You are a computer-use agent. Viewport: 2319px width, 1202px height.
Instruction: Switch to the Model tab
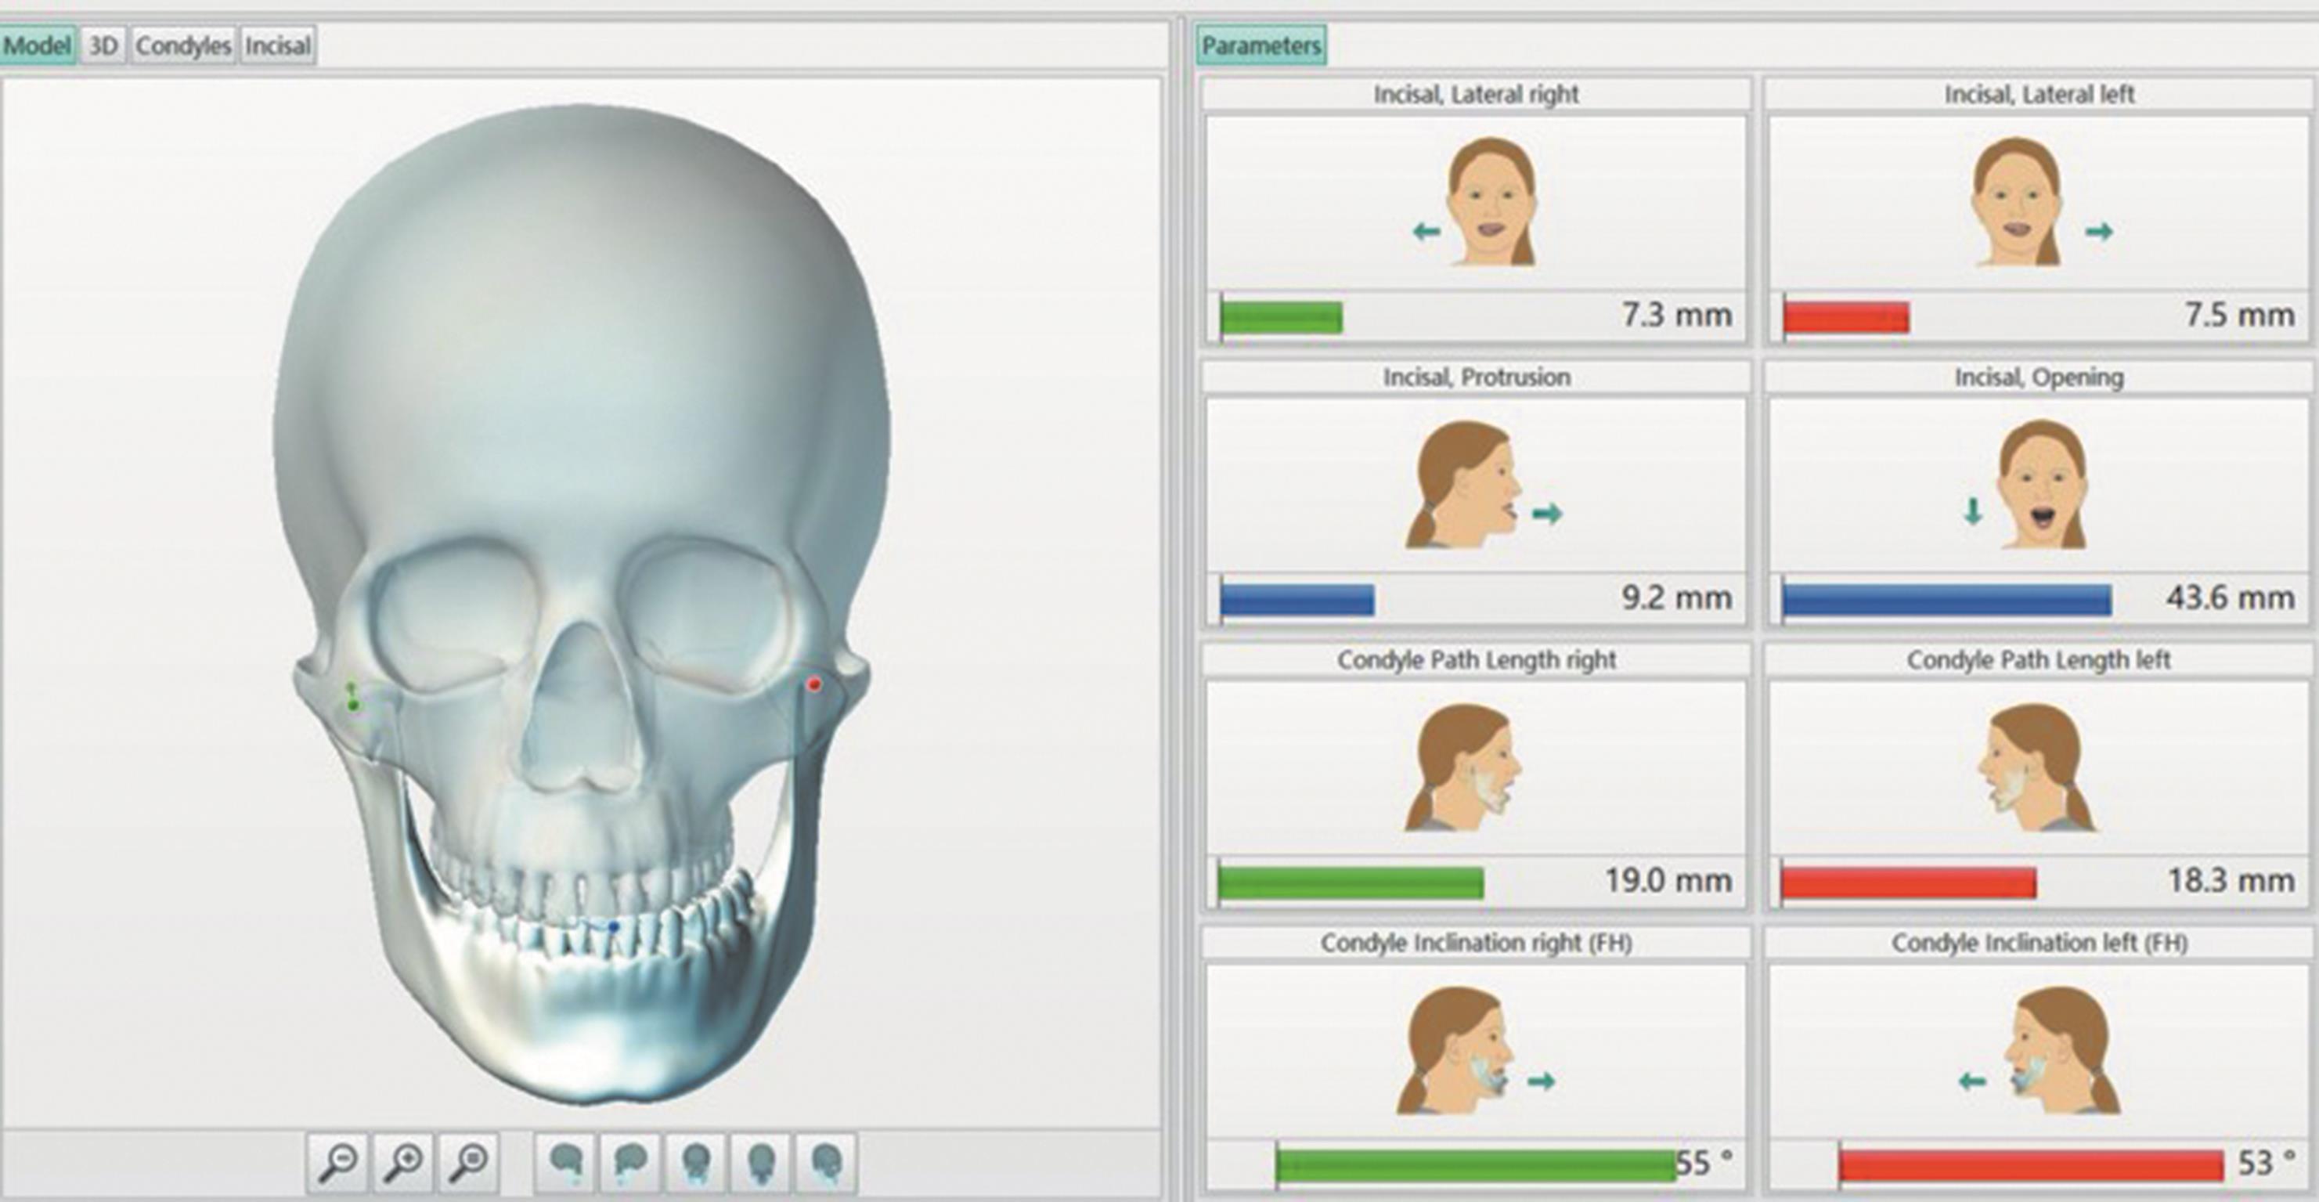point(37,46)
